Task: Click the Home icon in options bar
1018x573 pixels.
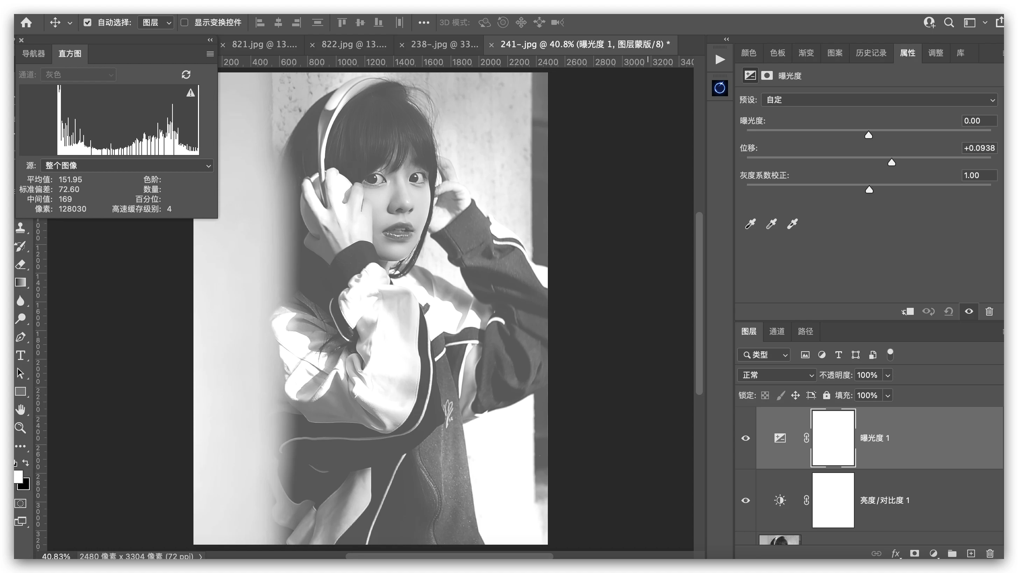Action: [26, 22]
